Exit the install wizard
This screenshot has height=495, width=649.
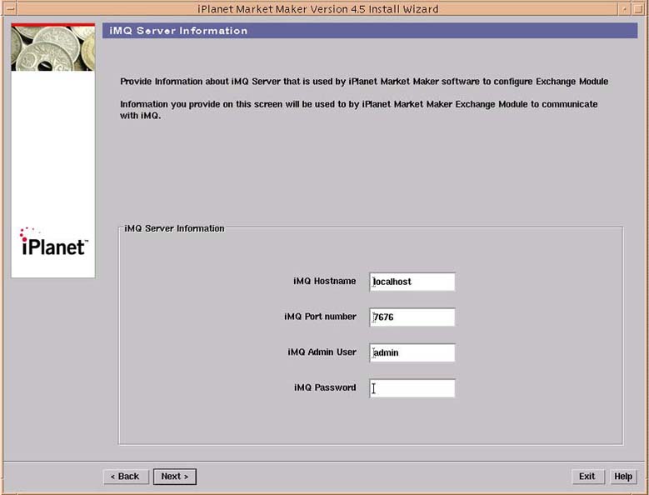(x=587, y=477)
